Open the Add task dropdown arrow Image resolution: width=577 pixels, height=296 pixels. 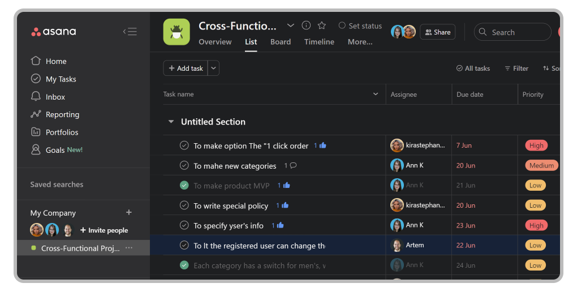pos(213,68)
